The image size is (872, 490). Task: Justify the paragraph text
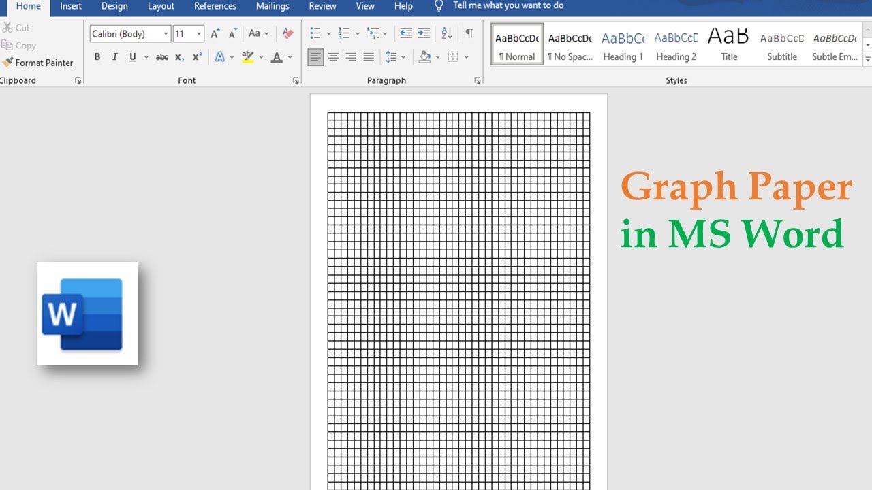[369, 57]
